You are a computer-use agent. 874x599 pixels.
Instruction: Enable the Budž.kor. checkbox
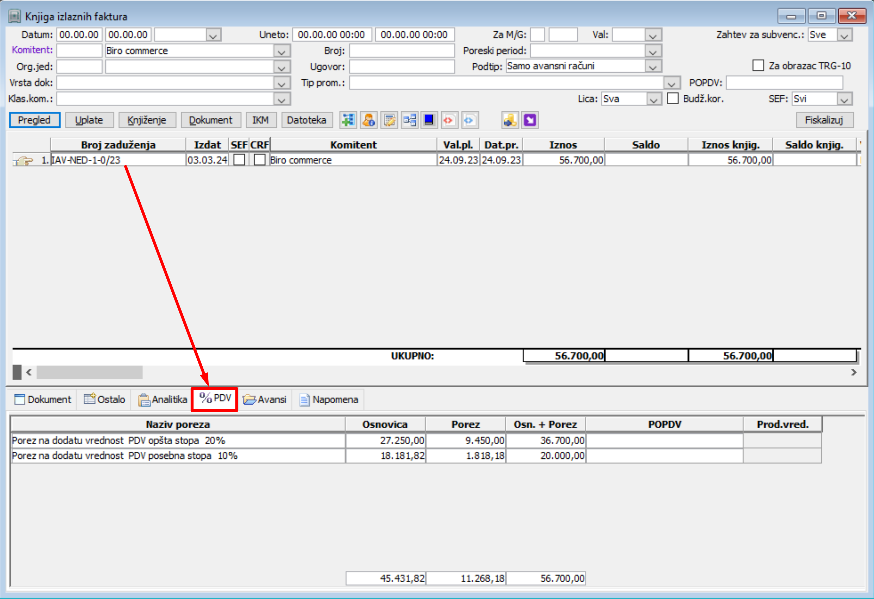click(x=672, y=99)
